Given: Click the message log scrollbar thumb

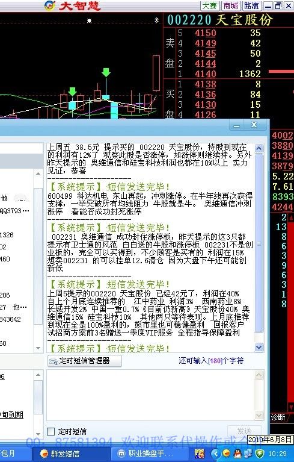Looking at the screenshot, I should click(259, 244).
